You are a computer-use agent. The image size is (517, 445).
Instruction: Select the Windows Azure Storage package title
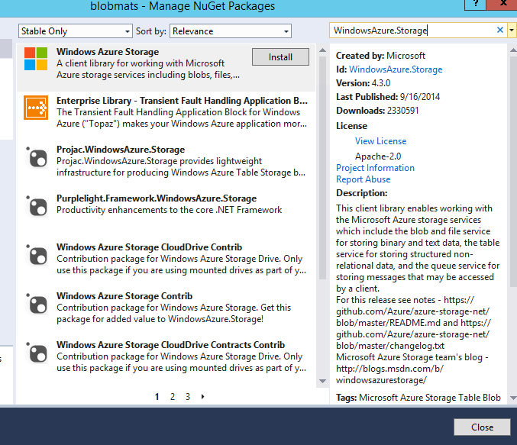pos(108,52)
